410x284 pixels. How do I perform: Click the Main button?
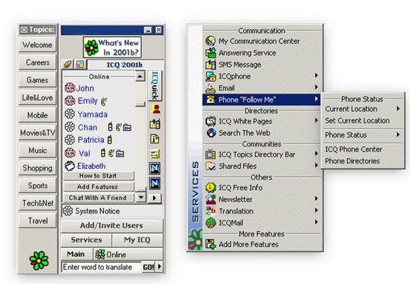coord(77,254)
